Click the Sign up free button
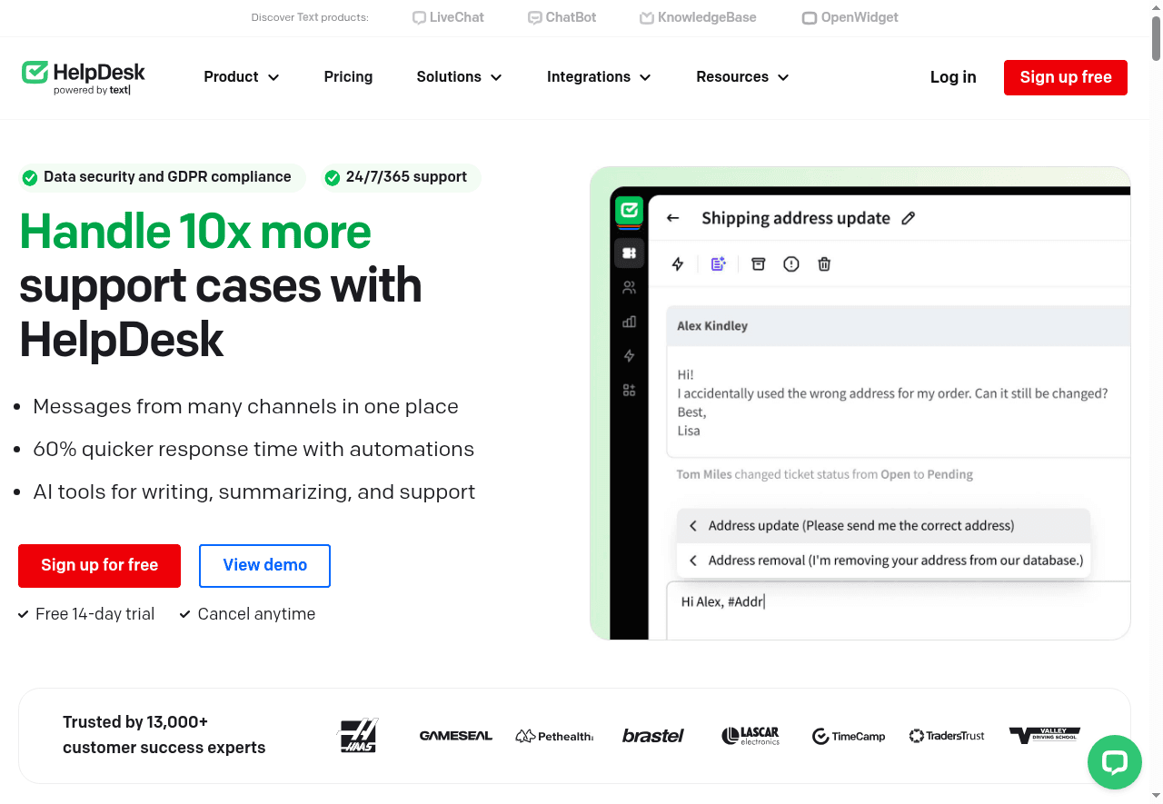This screenshot has width=1163, height=804. [1065, 77]
